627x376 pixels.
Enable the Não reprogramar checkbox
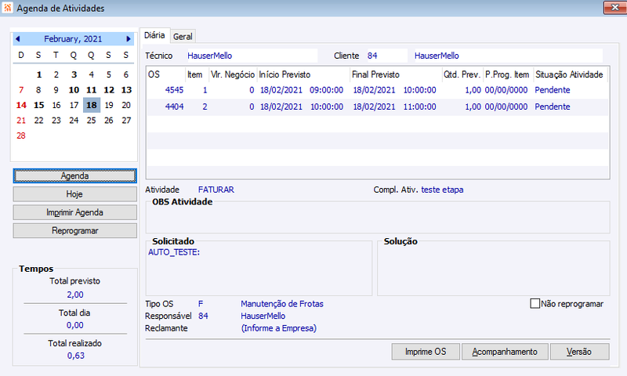(535, 304)
